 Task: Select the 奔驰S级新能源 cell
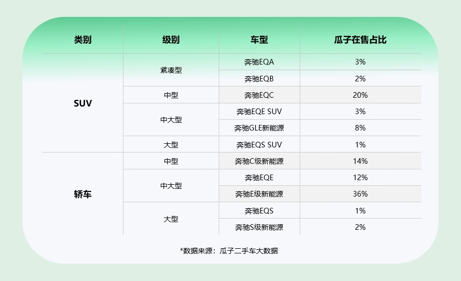pyautogui.click(x=259, y=227)
